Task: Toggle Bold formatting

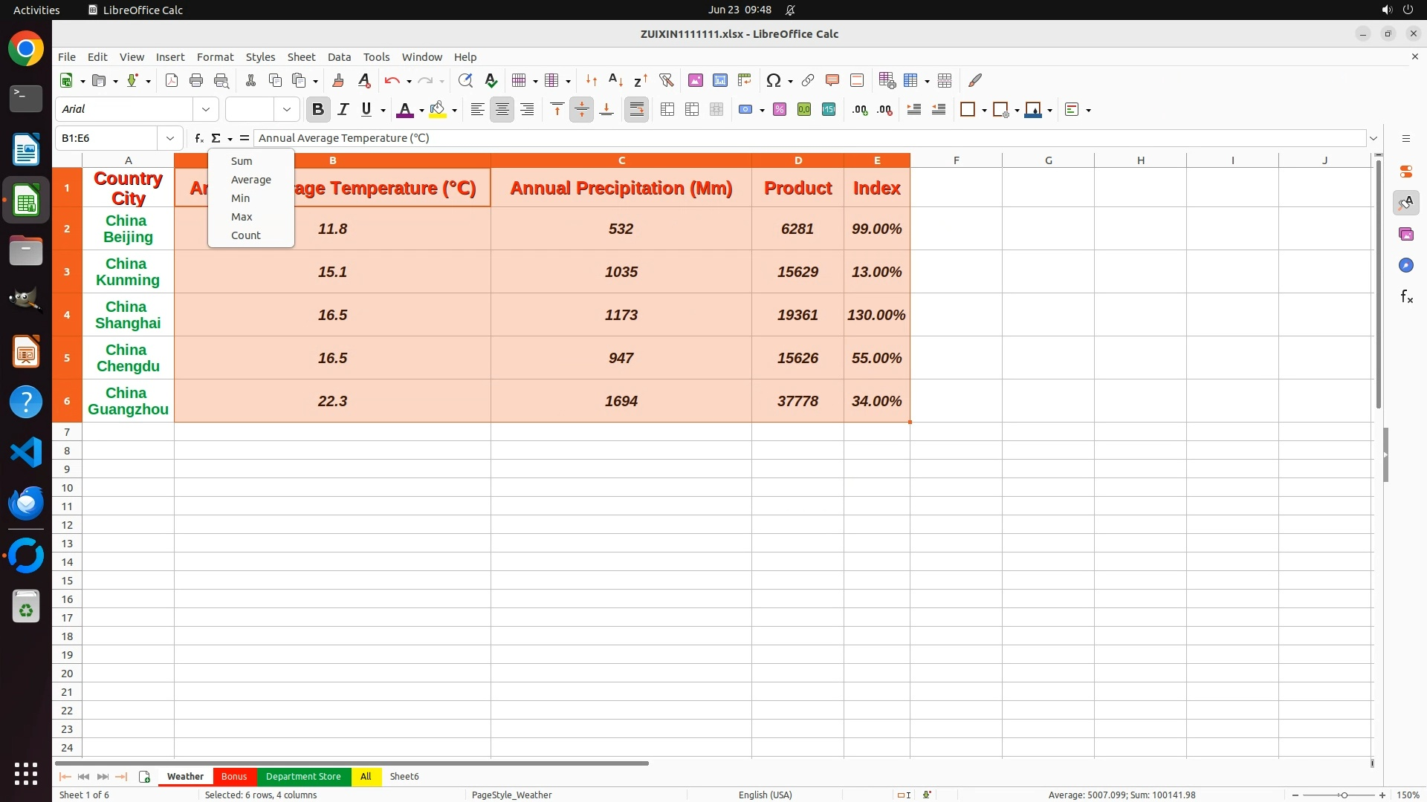Action: [318, 110]
